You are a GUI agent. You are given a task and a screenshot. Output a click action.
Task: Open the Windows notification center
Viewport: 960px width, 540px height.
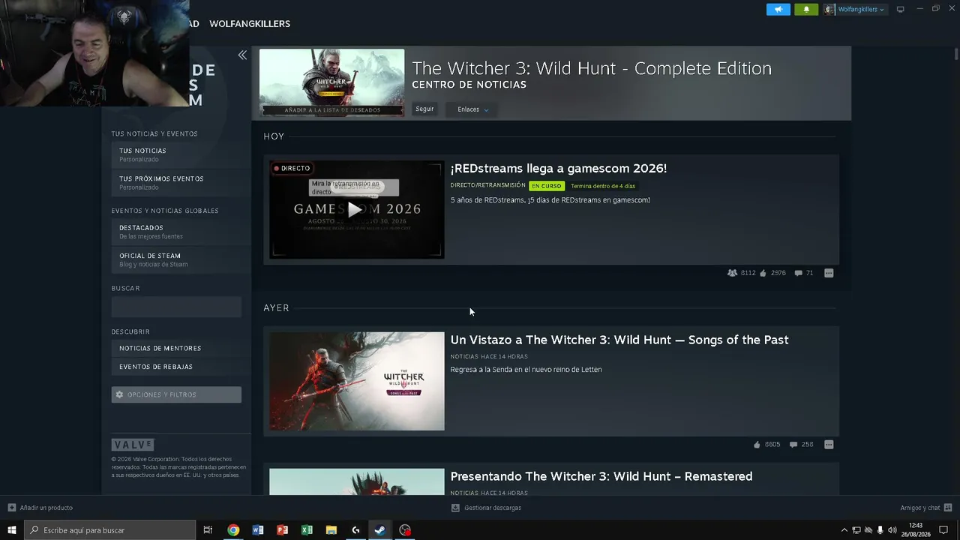pos(943,530)
